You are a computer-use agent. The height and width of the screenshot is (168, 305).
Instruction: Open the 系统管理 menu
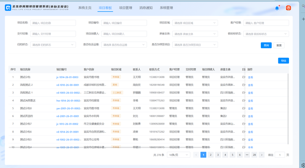pyautogui.click(x=166, y=8)
